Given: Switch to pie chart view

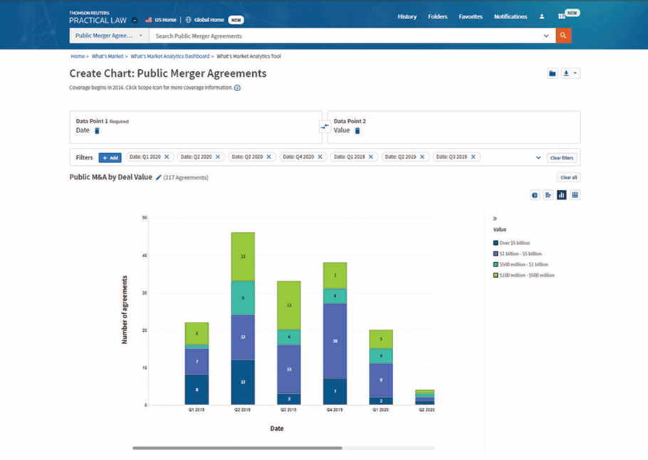Looking at the screenshot, I should point(535,195).
